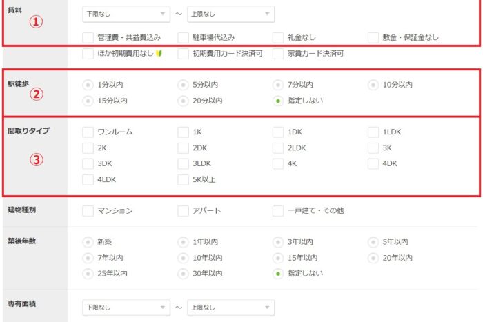
Task: Check the 管理費・共益費込み checkbox
Action: pyautogui.click(x=88, y=37)
